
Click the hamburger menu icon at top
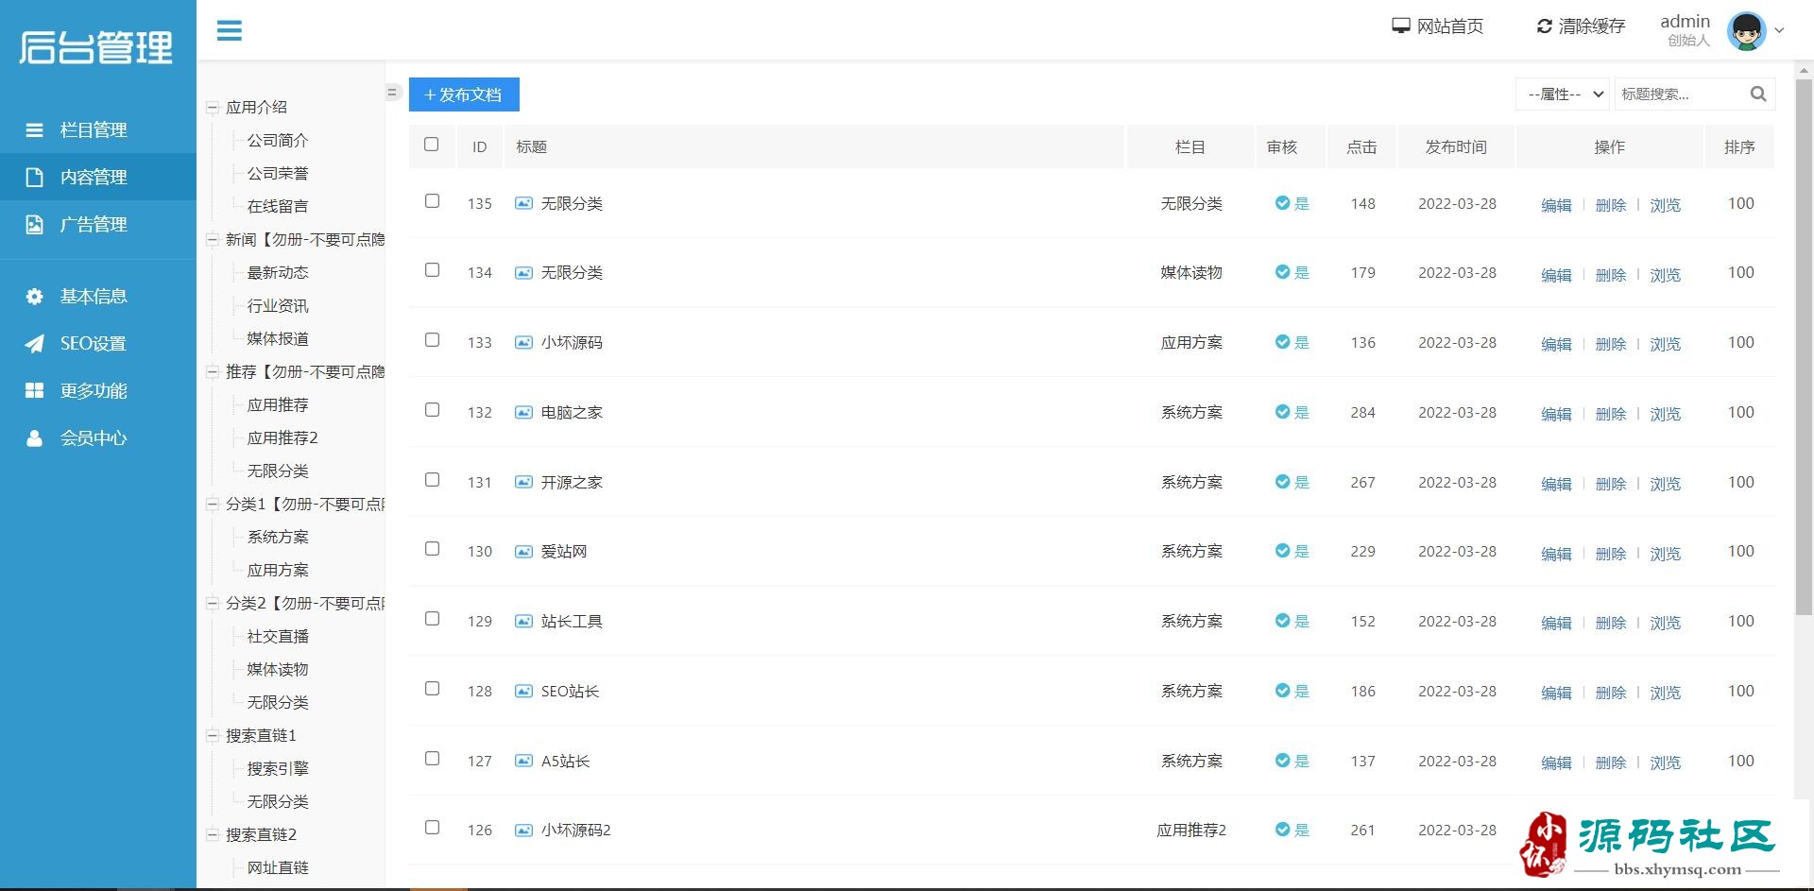pyautogui.click(x=230, y=30)
